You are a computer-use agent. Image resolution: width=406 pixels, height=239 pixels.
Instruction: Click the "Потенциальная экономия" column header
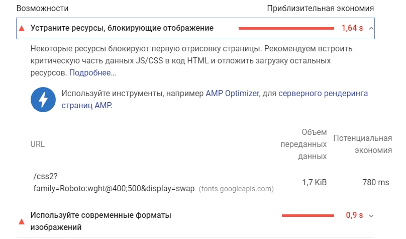[362, 144]
